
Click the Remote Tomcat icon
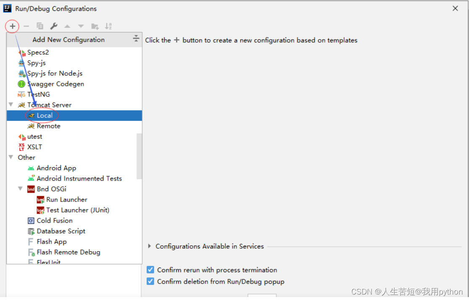pyautogui.click(x=31, y=126)
